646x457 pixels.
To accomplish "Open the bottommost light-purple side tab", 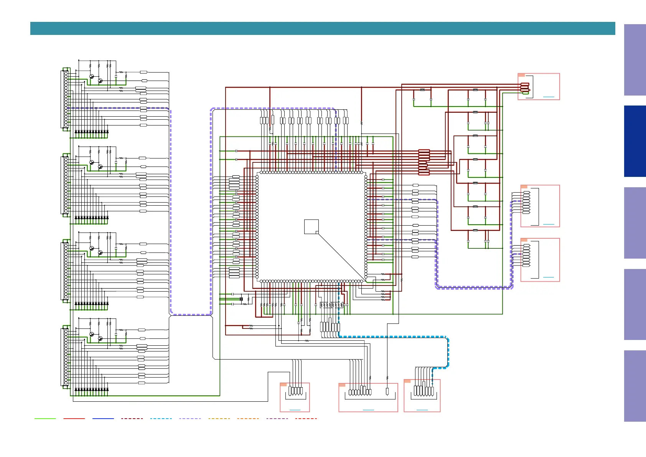I will click(x=635, y=386).
